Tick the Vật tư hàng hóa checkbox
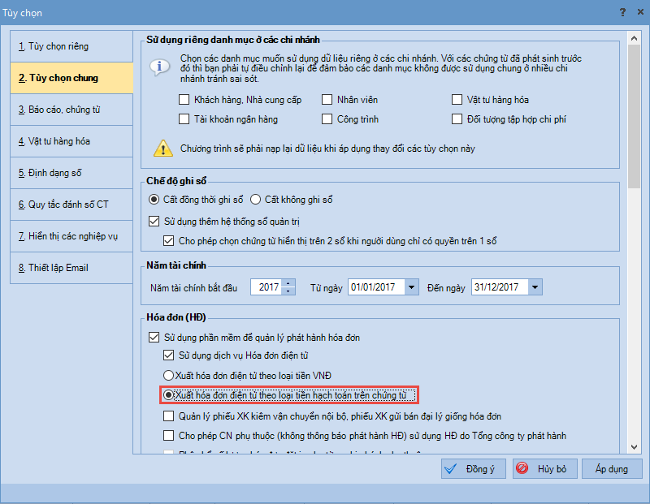 458,100
